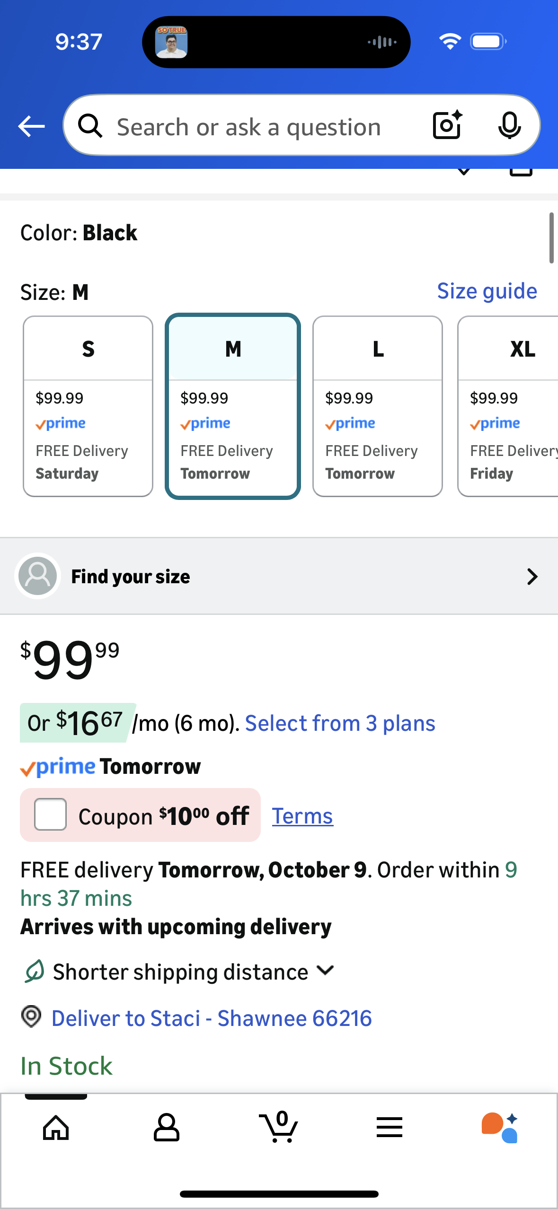Select the currently chosen size M
Image resolution: width=558 pixels, height=1209 pixels.
(x=233, y=406)
